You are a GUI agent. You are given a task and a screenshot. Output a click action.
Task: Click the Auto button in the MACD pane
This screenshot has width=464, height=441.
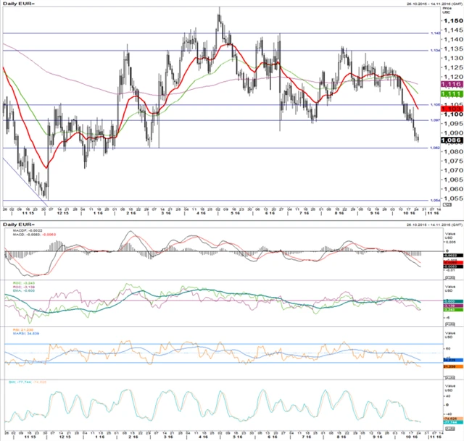[x=449, y=278]
